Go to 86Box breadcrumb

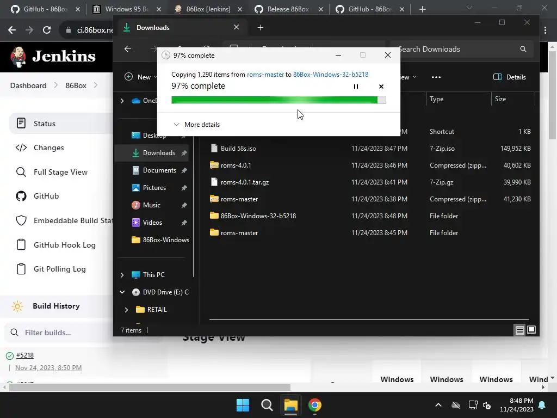click(x=76, y=85)
